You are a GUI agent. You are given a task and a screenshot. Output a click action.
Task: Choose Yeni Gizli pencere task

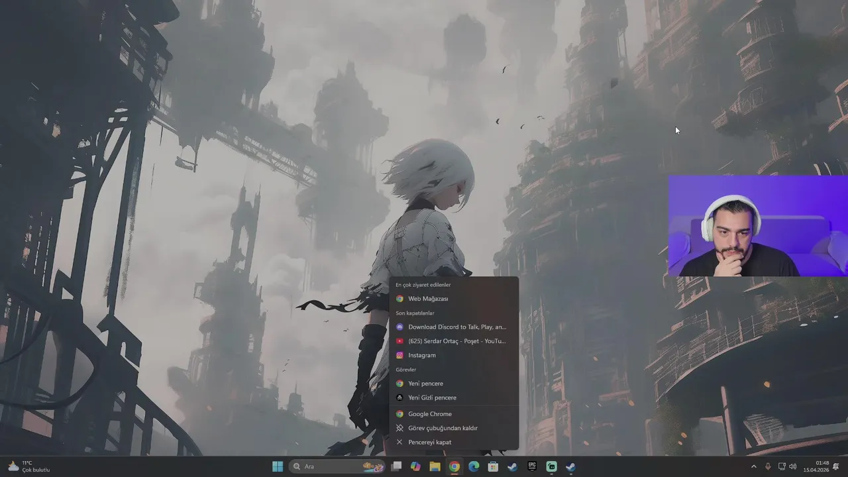pos(454,397)
